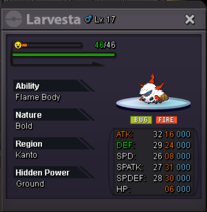Click the Larvesta sprite on the platform
This screenshot has height=212, width=207.
(153, 90)
